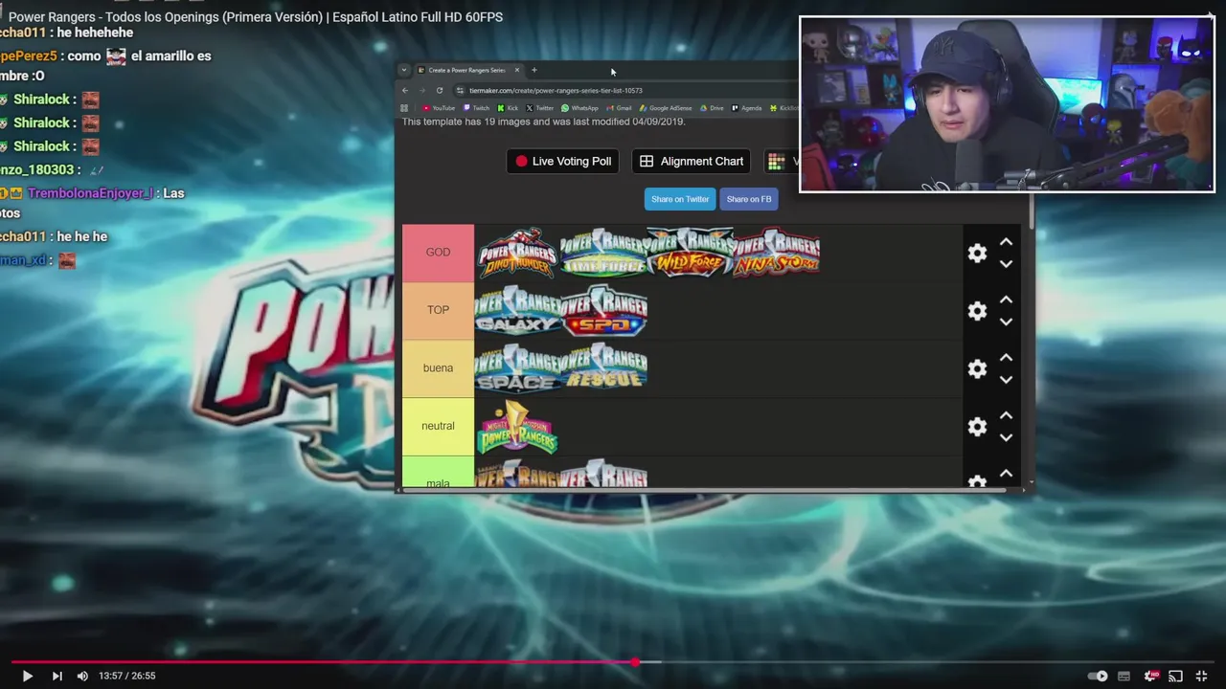Open the WhatsApp bookmark
Viewport: 1226px width, 689px height.
580,108
